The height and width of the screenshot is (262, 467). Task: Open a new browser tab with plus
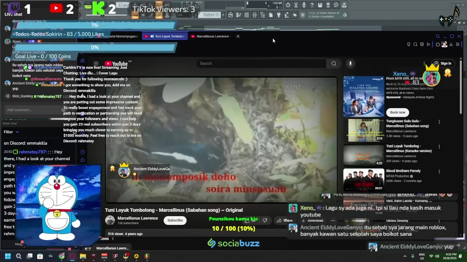tap(238, 36)
